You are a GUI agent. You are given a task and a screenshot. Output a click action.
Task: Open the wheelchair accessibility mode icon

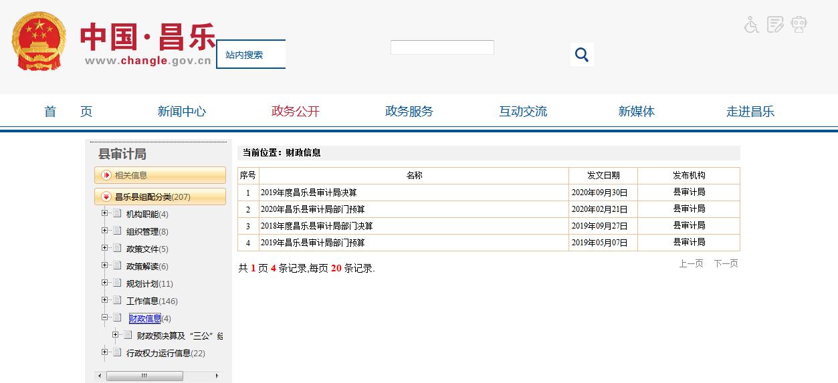[x=752, y=25]
